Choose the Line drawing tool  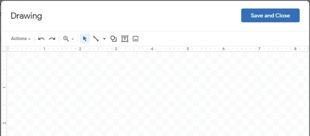(96, 39)
